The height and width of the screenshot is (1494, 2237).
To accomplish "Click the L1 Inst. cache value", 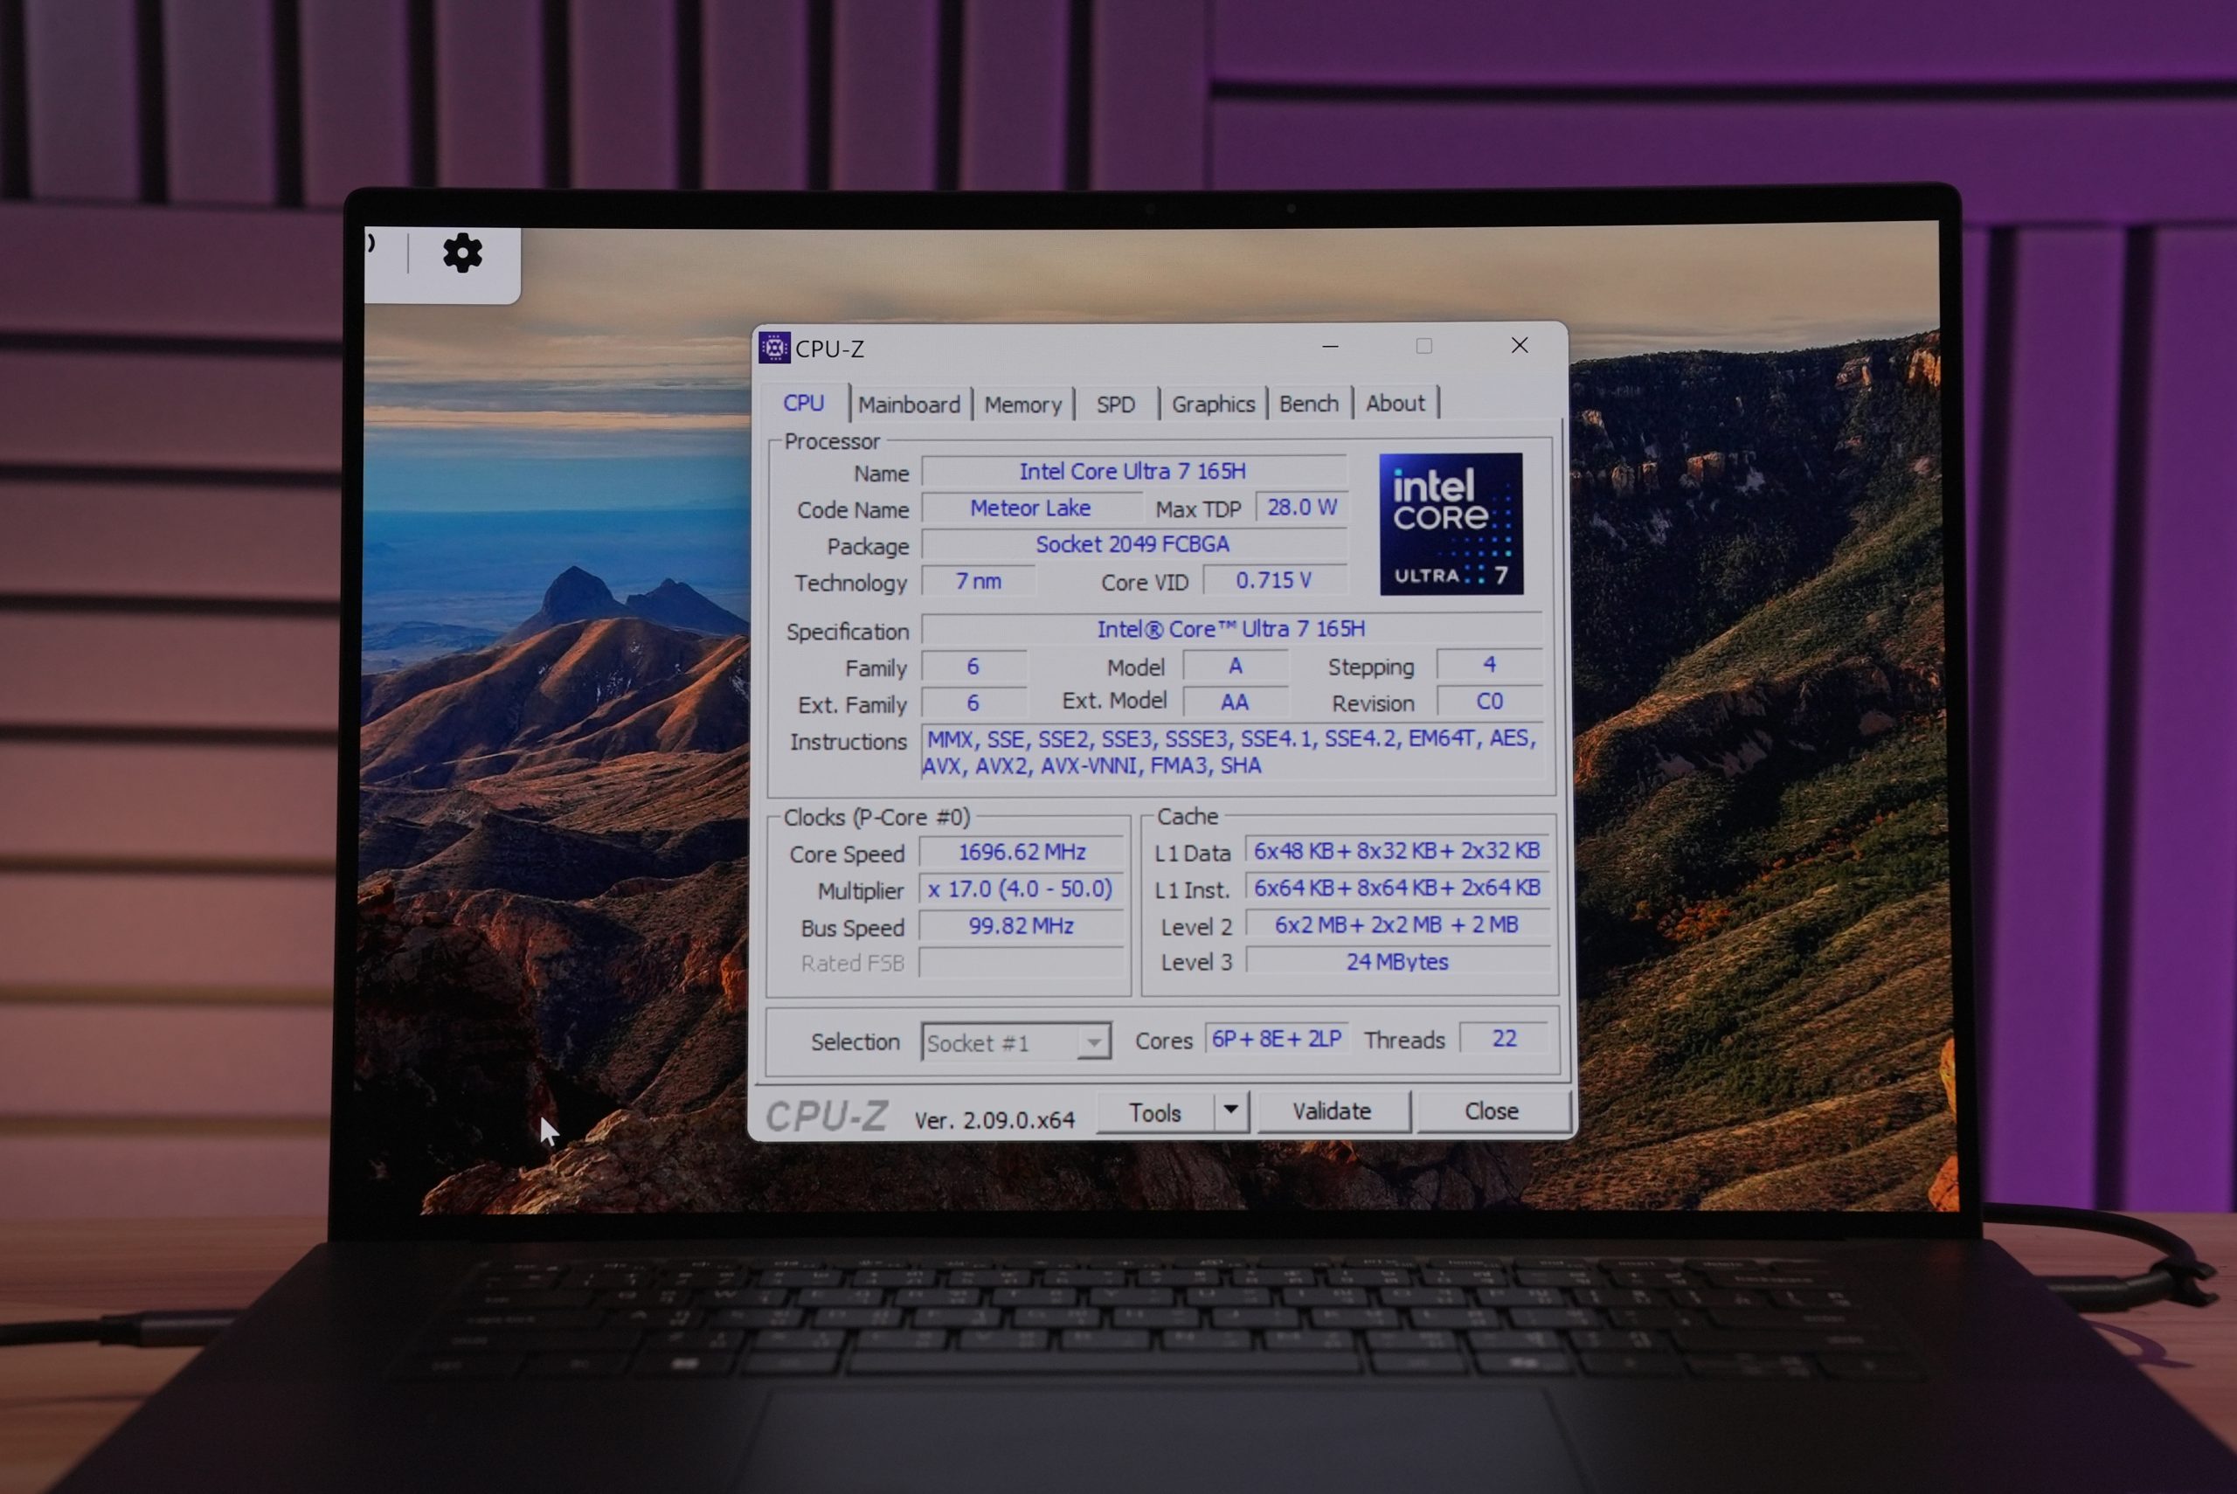I will tap(1396, 887).
